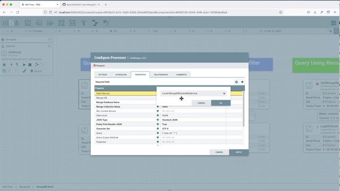The width and height of the screenshot is (340, 191).
Task: Show help for Mongo Collection Name property
Action: click(158, 107)
